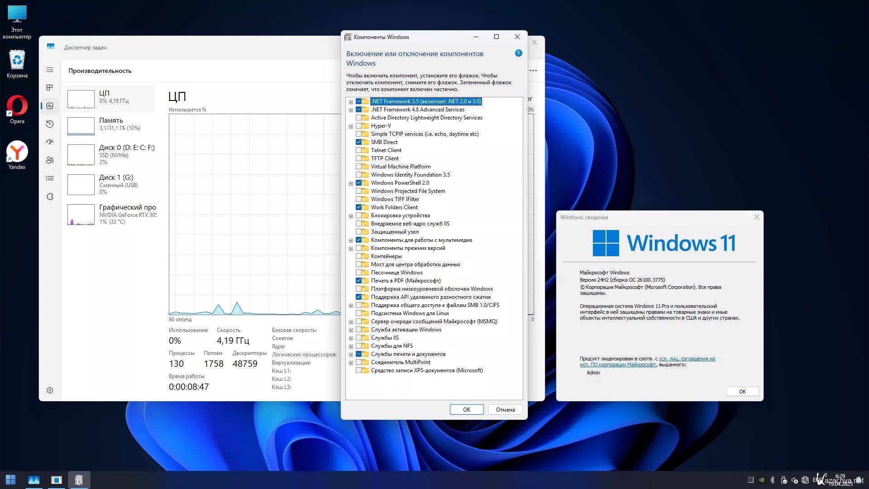Click Отмена in Windows Components dialog
Viewport: 869px width, 489px height.
(505, 410)
